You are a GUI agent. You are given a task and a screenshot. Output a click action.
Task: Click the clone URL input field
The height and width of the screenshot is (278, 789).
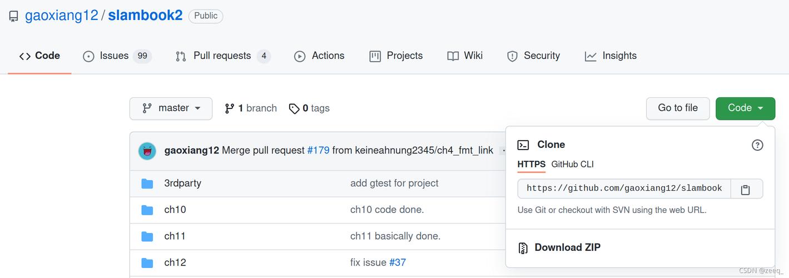[x=624, y=188]
